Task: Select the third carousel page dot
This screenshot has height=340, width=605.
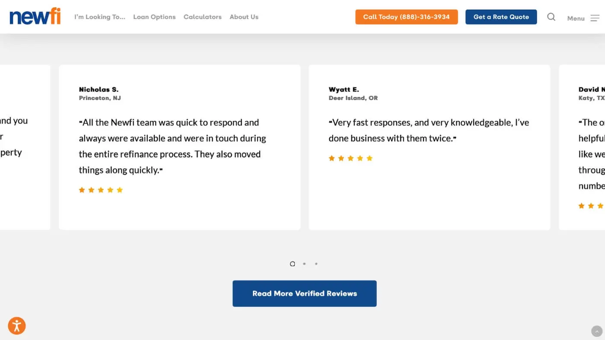Action: coord(316,264)
